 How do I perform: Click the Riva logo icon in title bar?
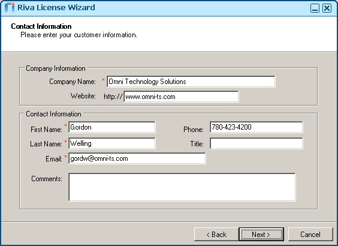tap(10, 8)
